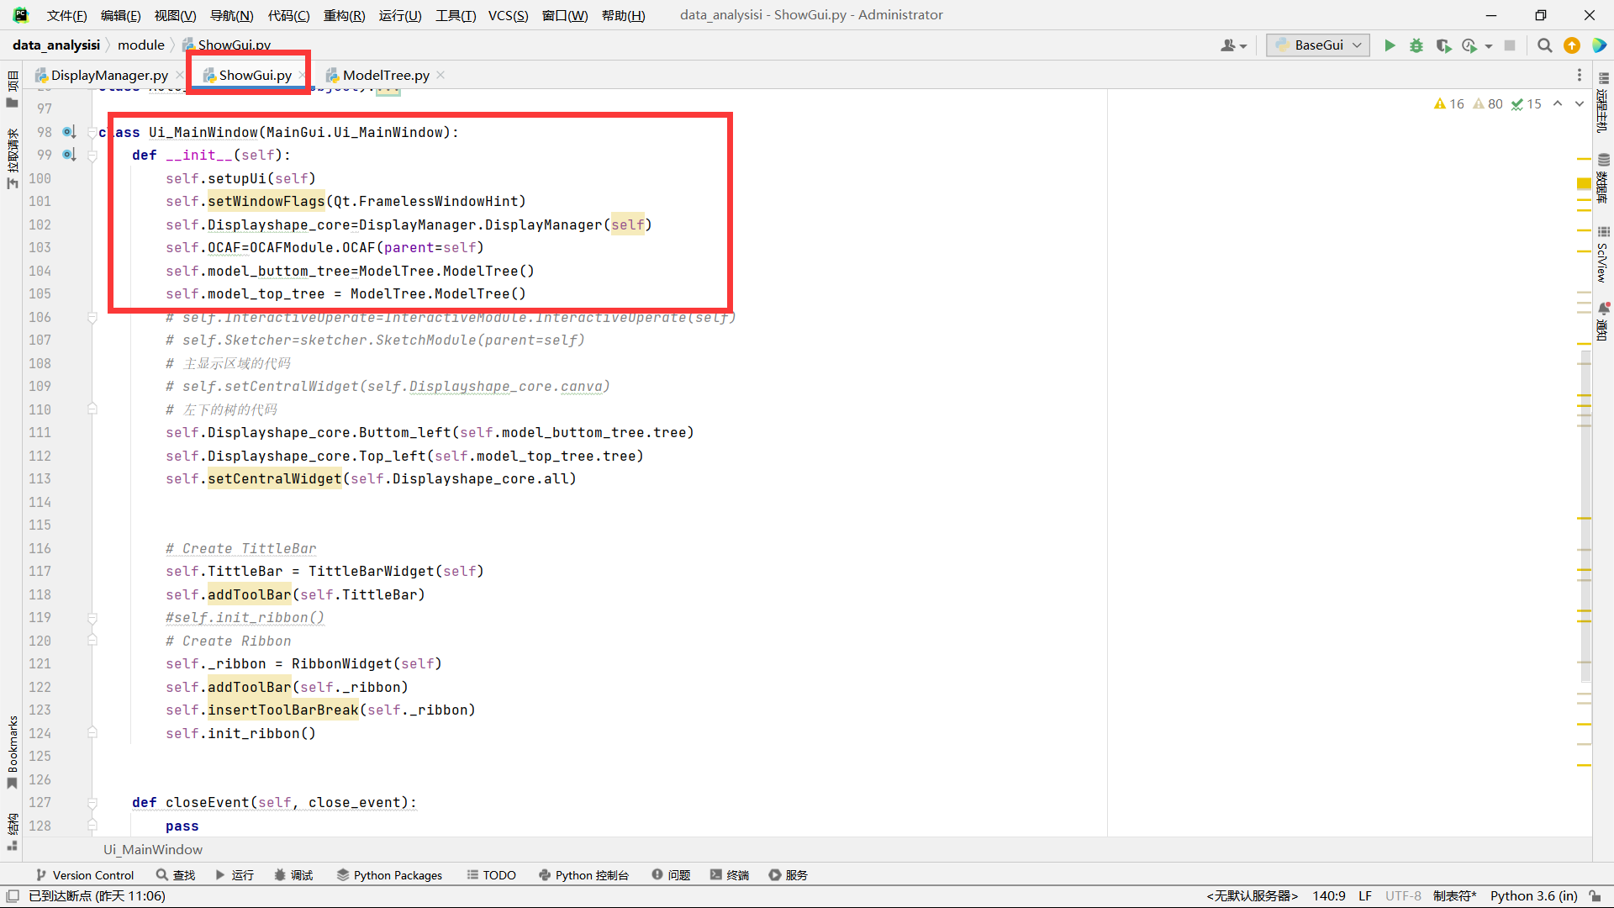Open TODO tool window
Viewport: 1614px width, 908px height.
(x=492, y=875)
